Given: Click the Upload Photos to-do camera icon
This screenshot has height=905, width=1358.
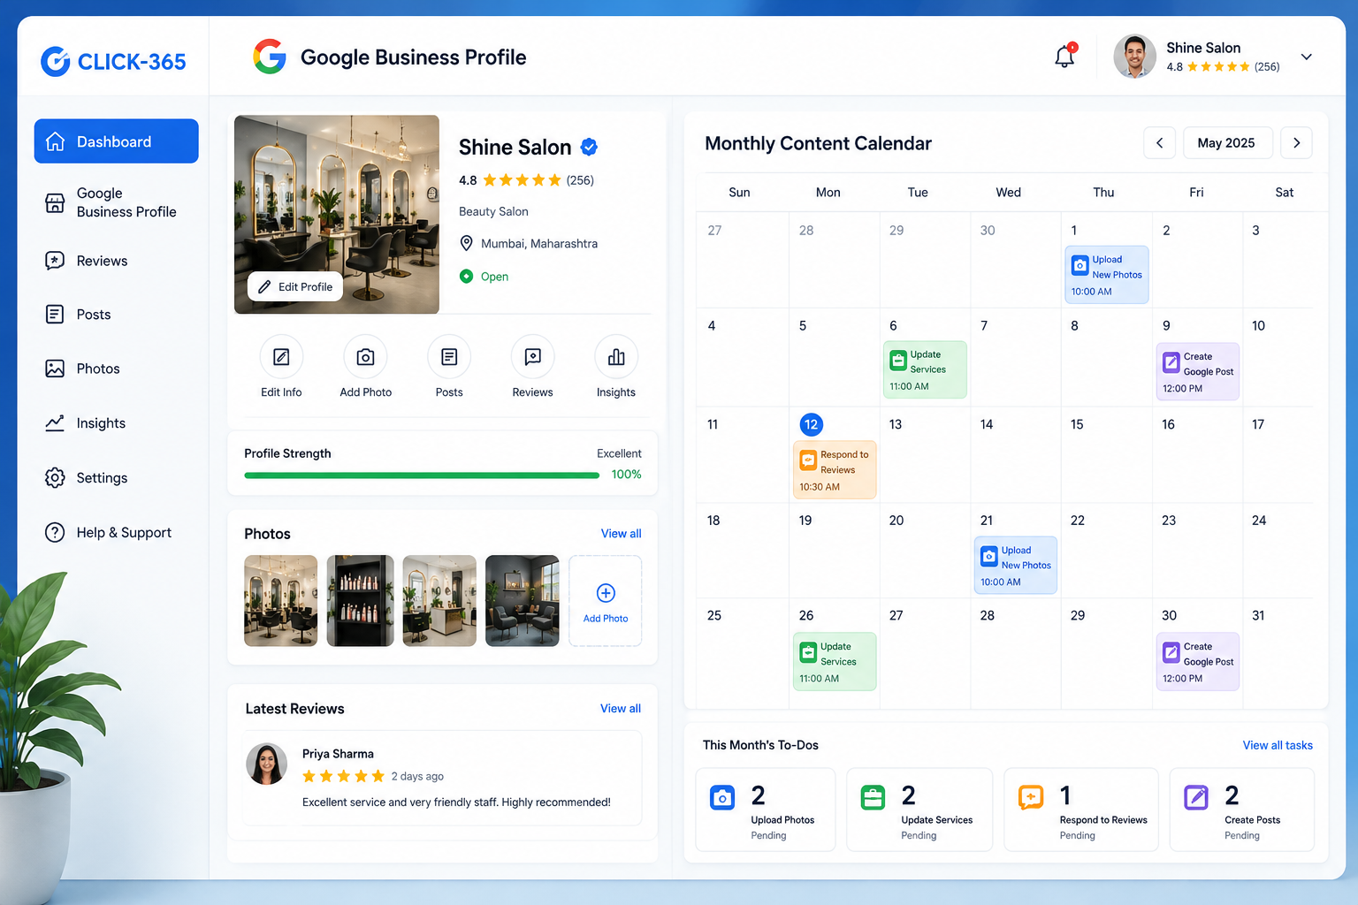Looking at the screenshot, I should (722, 797).
